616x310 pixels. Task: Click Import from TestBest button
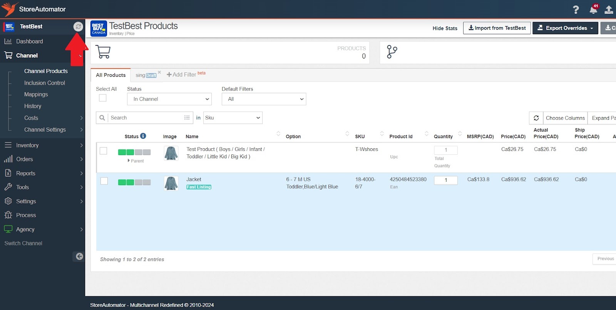(497, 28)
